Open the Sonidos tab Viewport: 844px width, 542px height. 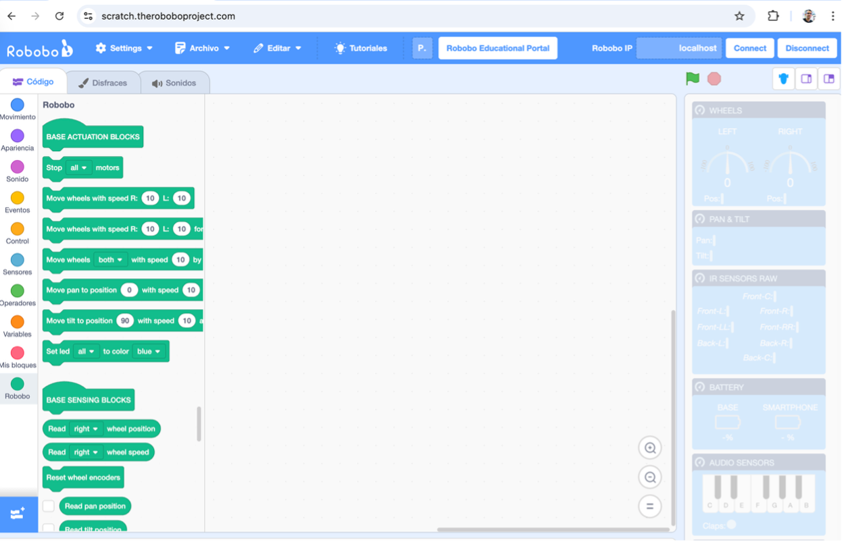[x=174, y=83]
